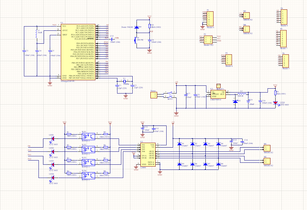The height and width of the screenshot is (210, 307).
Task: Select red LED2 symbol
Action: tap(52, 152)
